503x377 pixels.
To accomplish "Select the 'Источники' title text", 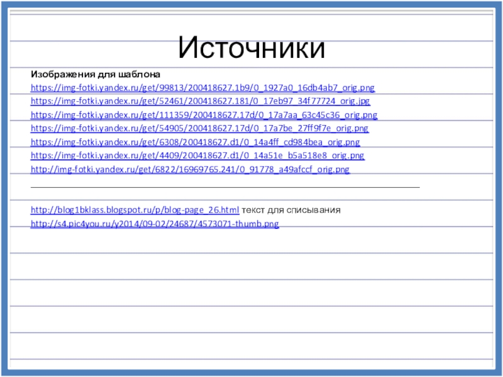I will [x=251, y=48].
